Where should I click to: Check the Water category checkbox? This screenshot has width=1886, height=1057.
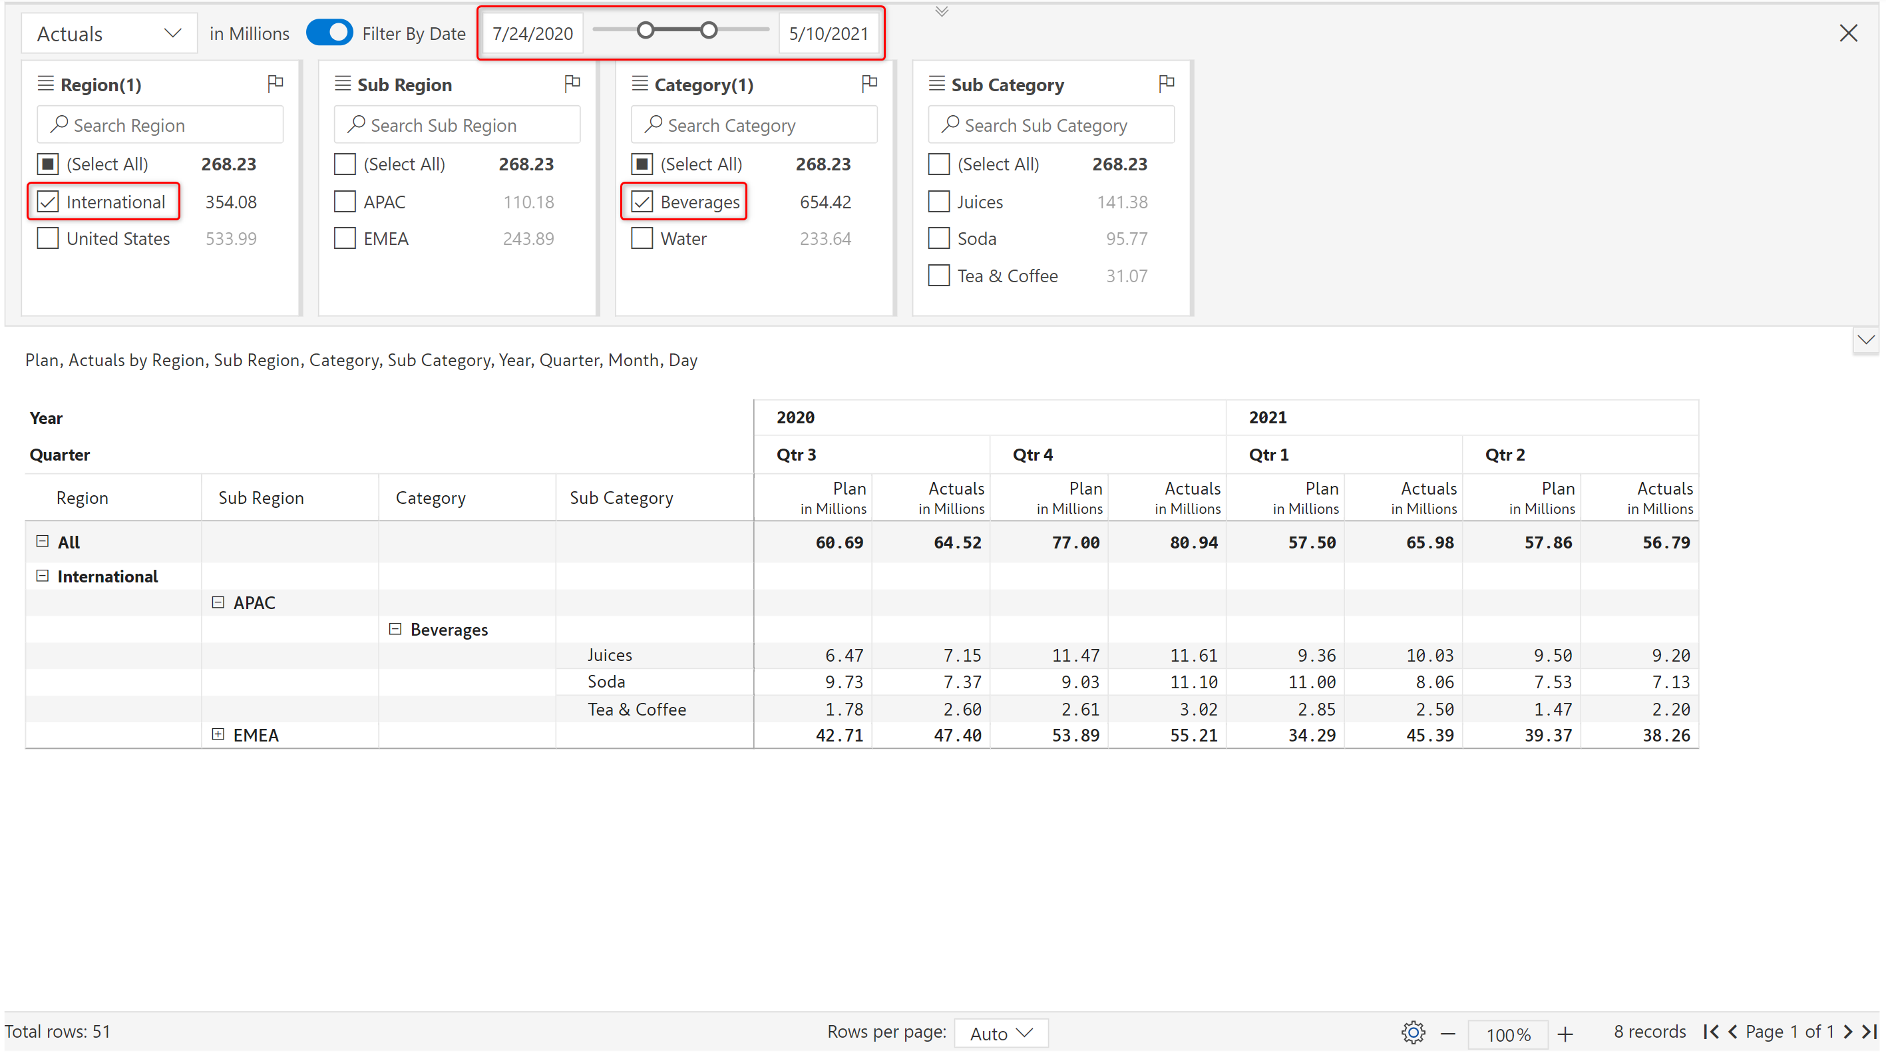coord(642,239)
